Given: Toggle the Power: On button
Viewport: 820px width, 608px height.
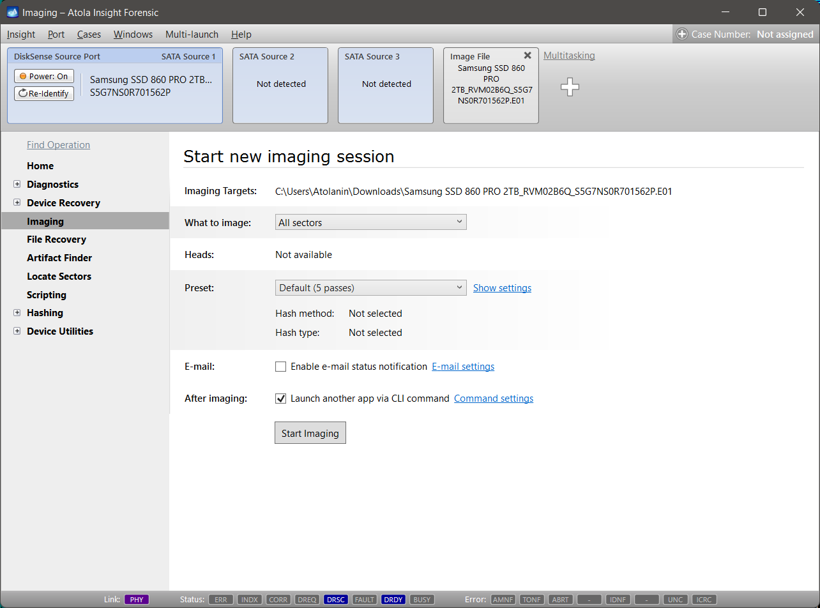Looking at the screenshot, I should 44,76.
